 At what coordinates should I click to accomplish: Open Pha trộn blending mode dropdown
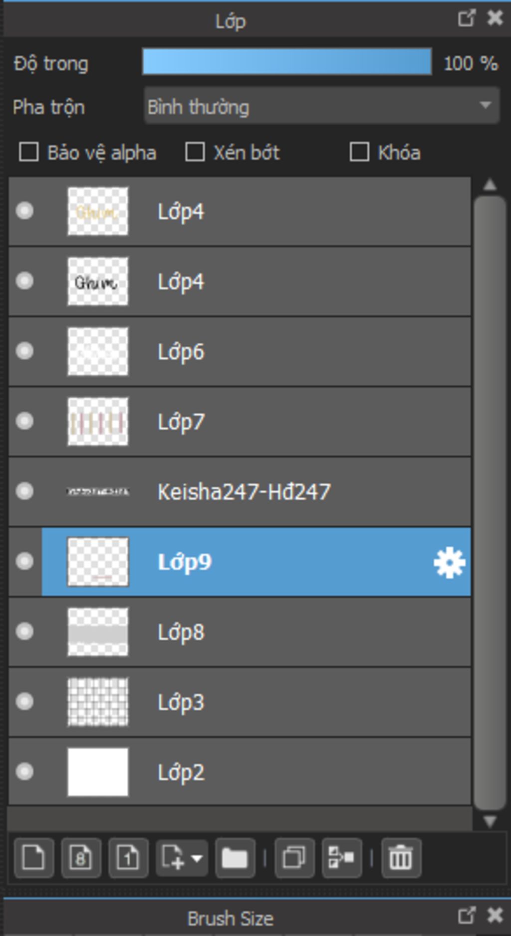pos(322,105)
